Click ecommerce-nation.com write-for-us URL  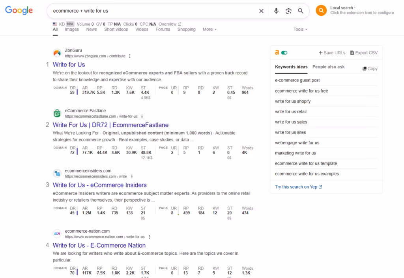105,237
